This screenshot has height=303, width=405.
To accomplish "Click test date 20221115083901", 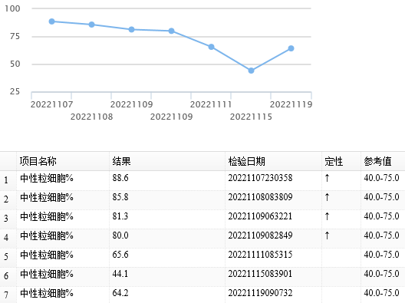I will pyautogui.click(x=260, y=274).
